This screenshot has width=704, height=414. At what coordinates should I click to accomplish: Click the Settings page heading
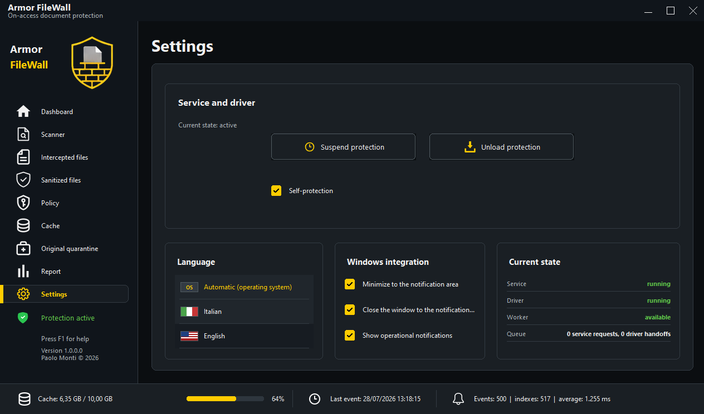pyautogui.click(x=182, y=46)
